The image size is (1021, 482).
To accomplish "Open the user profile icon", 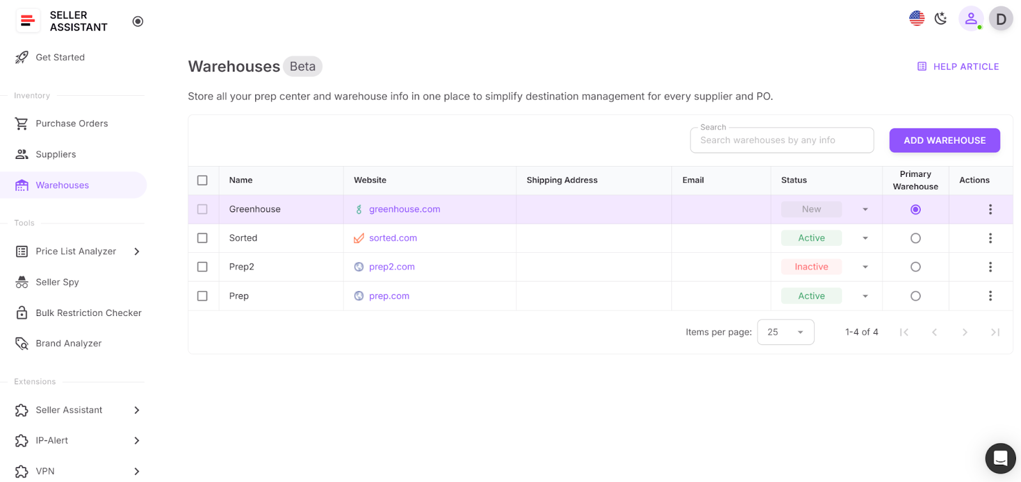I will (971, 19).
